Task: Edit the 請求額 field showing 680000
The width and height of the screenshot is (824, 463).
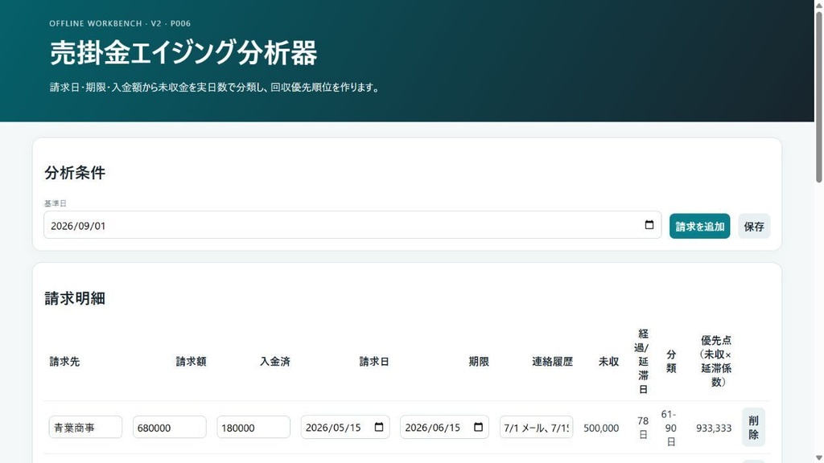Action: 169,428
